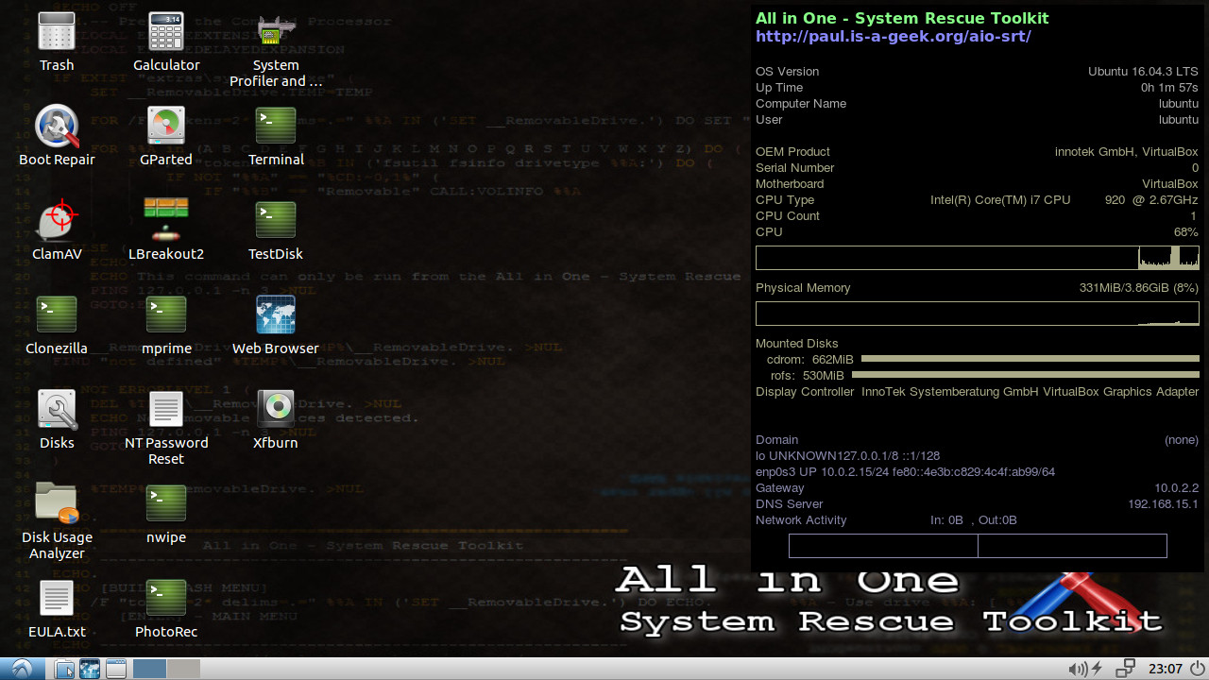Click the '192.168.15.1' DNS Server value
The height and width of the screenshot is (680, 1209).
coord(1163,504)
